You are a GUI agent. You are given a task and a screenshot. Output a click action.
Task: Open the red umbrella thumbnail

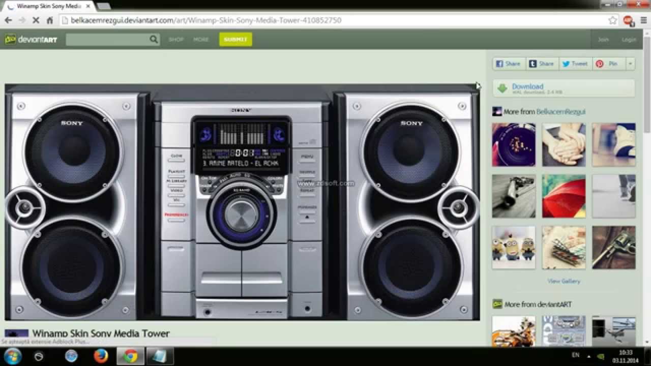[564, 196]
